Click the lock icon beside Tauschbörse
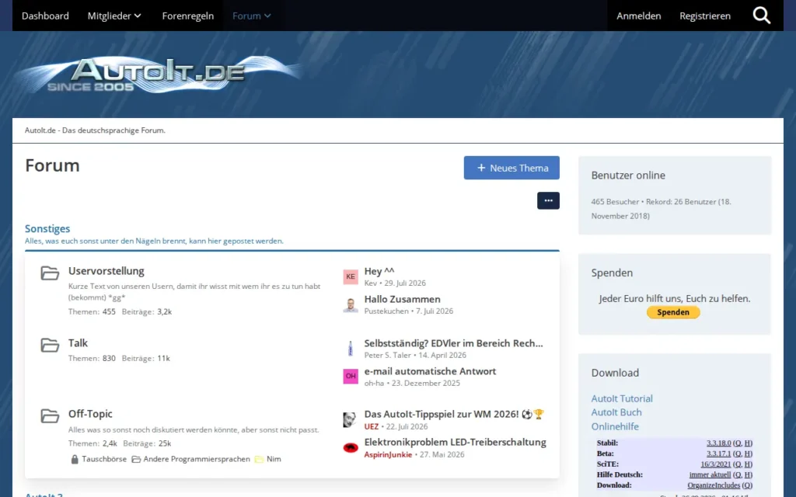This screenshot has height=497, width=796. coord(75,459)
